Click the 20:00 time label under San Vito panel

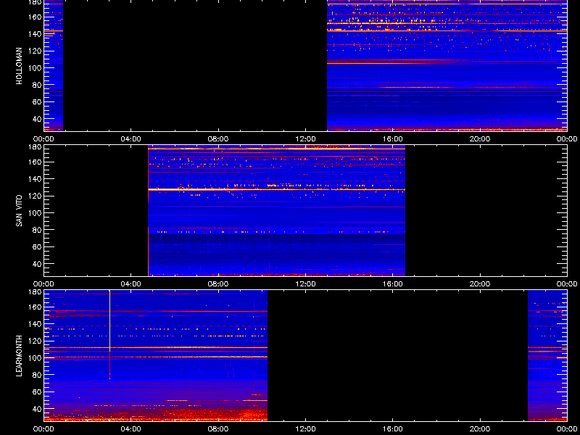point(480,284)
